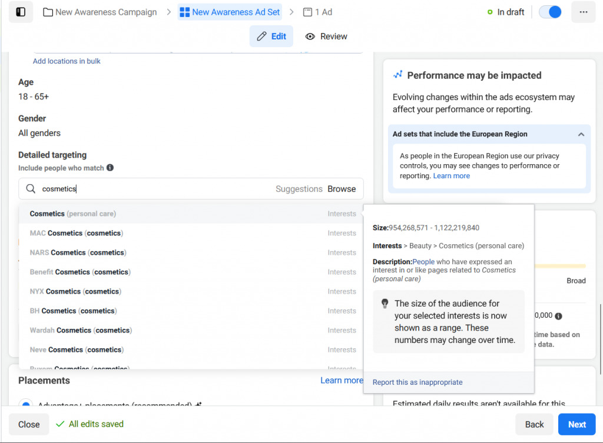Select BH Cosmetics interest suggestion

tap(191, 311)
